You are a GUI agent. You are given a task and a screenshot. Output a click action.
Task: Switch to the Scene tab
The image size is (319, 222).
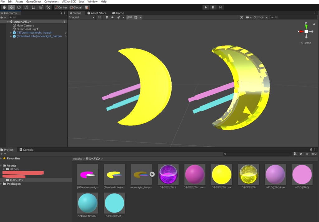[x=75, y=13]
